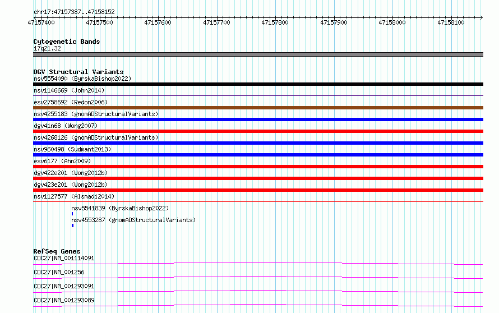The image size is (499, 313).
Task: Open variant dgv423e201 (Wong2012b) label
Action: [71, 185]
